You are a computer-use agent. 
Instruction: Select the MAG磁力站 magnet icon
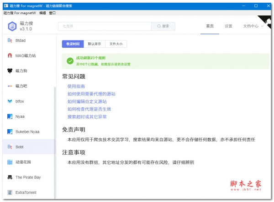tap(10, 56)
